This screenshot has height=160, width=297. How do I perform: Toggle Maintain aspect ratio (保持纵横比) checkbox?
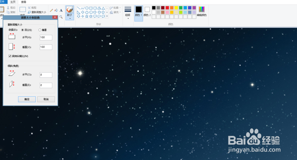10,56
